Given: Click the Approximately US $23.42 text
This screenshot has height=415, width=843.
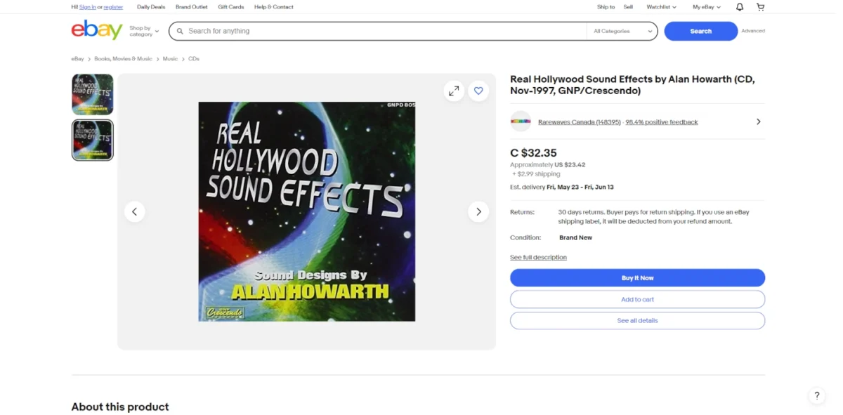Looking at the screenshot, I should coord(547,165).
